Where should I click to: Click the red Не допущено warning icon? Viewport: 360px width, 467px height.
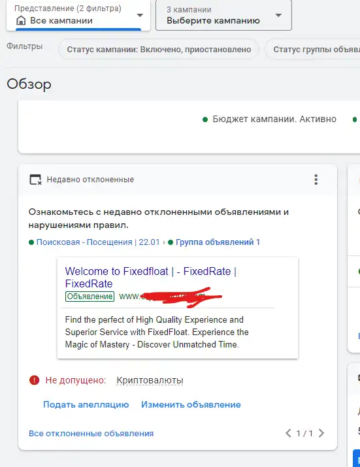click(34, 380)
